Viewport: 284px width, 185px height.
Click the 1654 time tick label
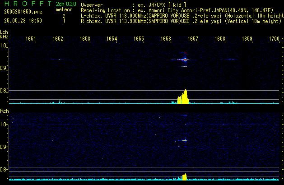(x=112, y=39)
